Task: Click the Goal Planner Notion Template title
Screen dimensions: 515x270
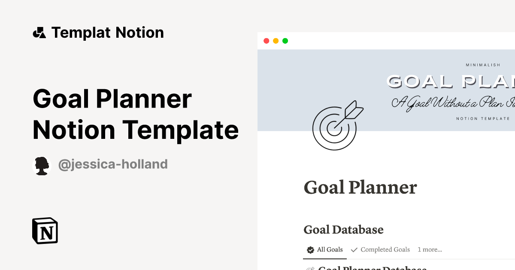Action: click(x=136, y=114)
